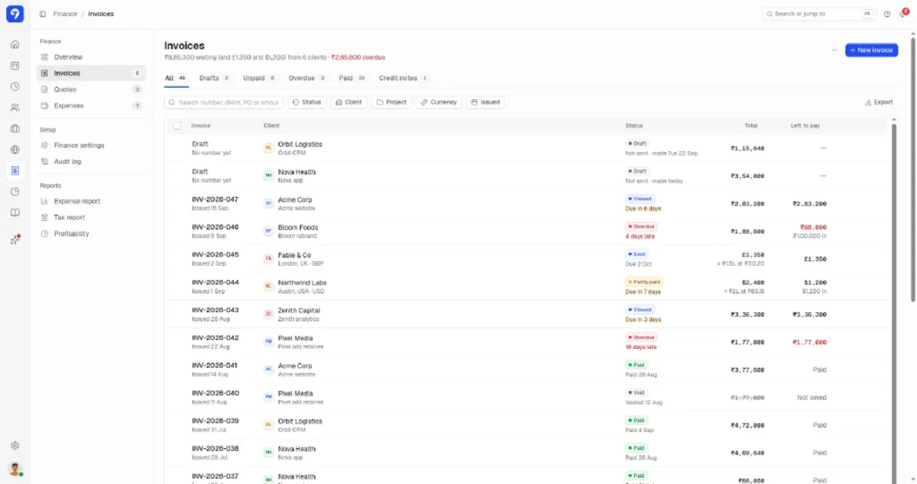Screen dimensions: 917x484
Task: Open Expenses in Finance sidebar
Action: (91, 105)
